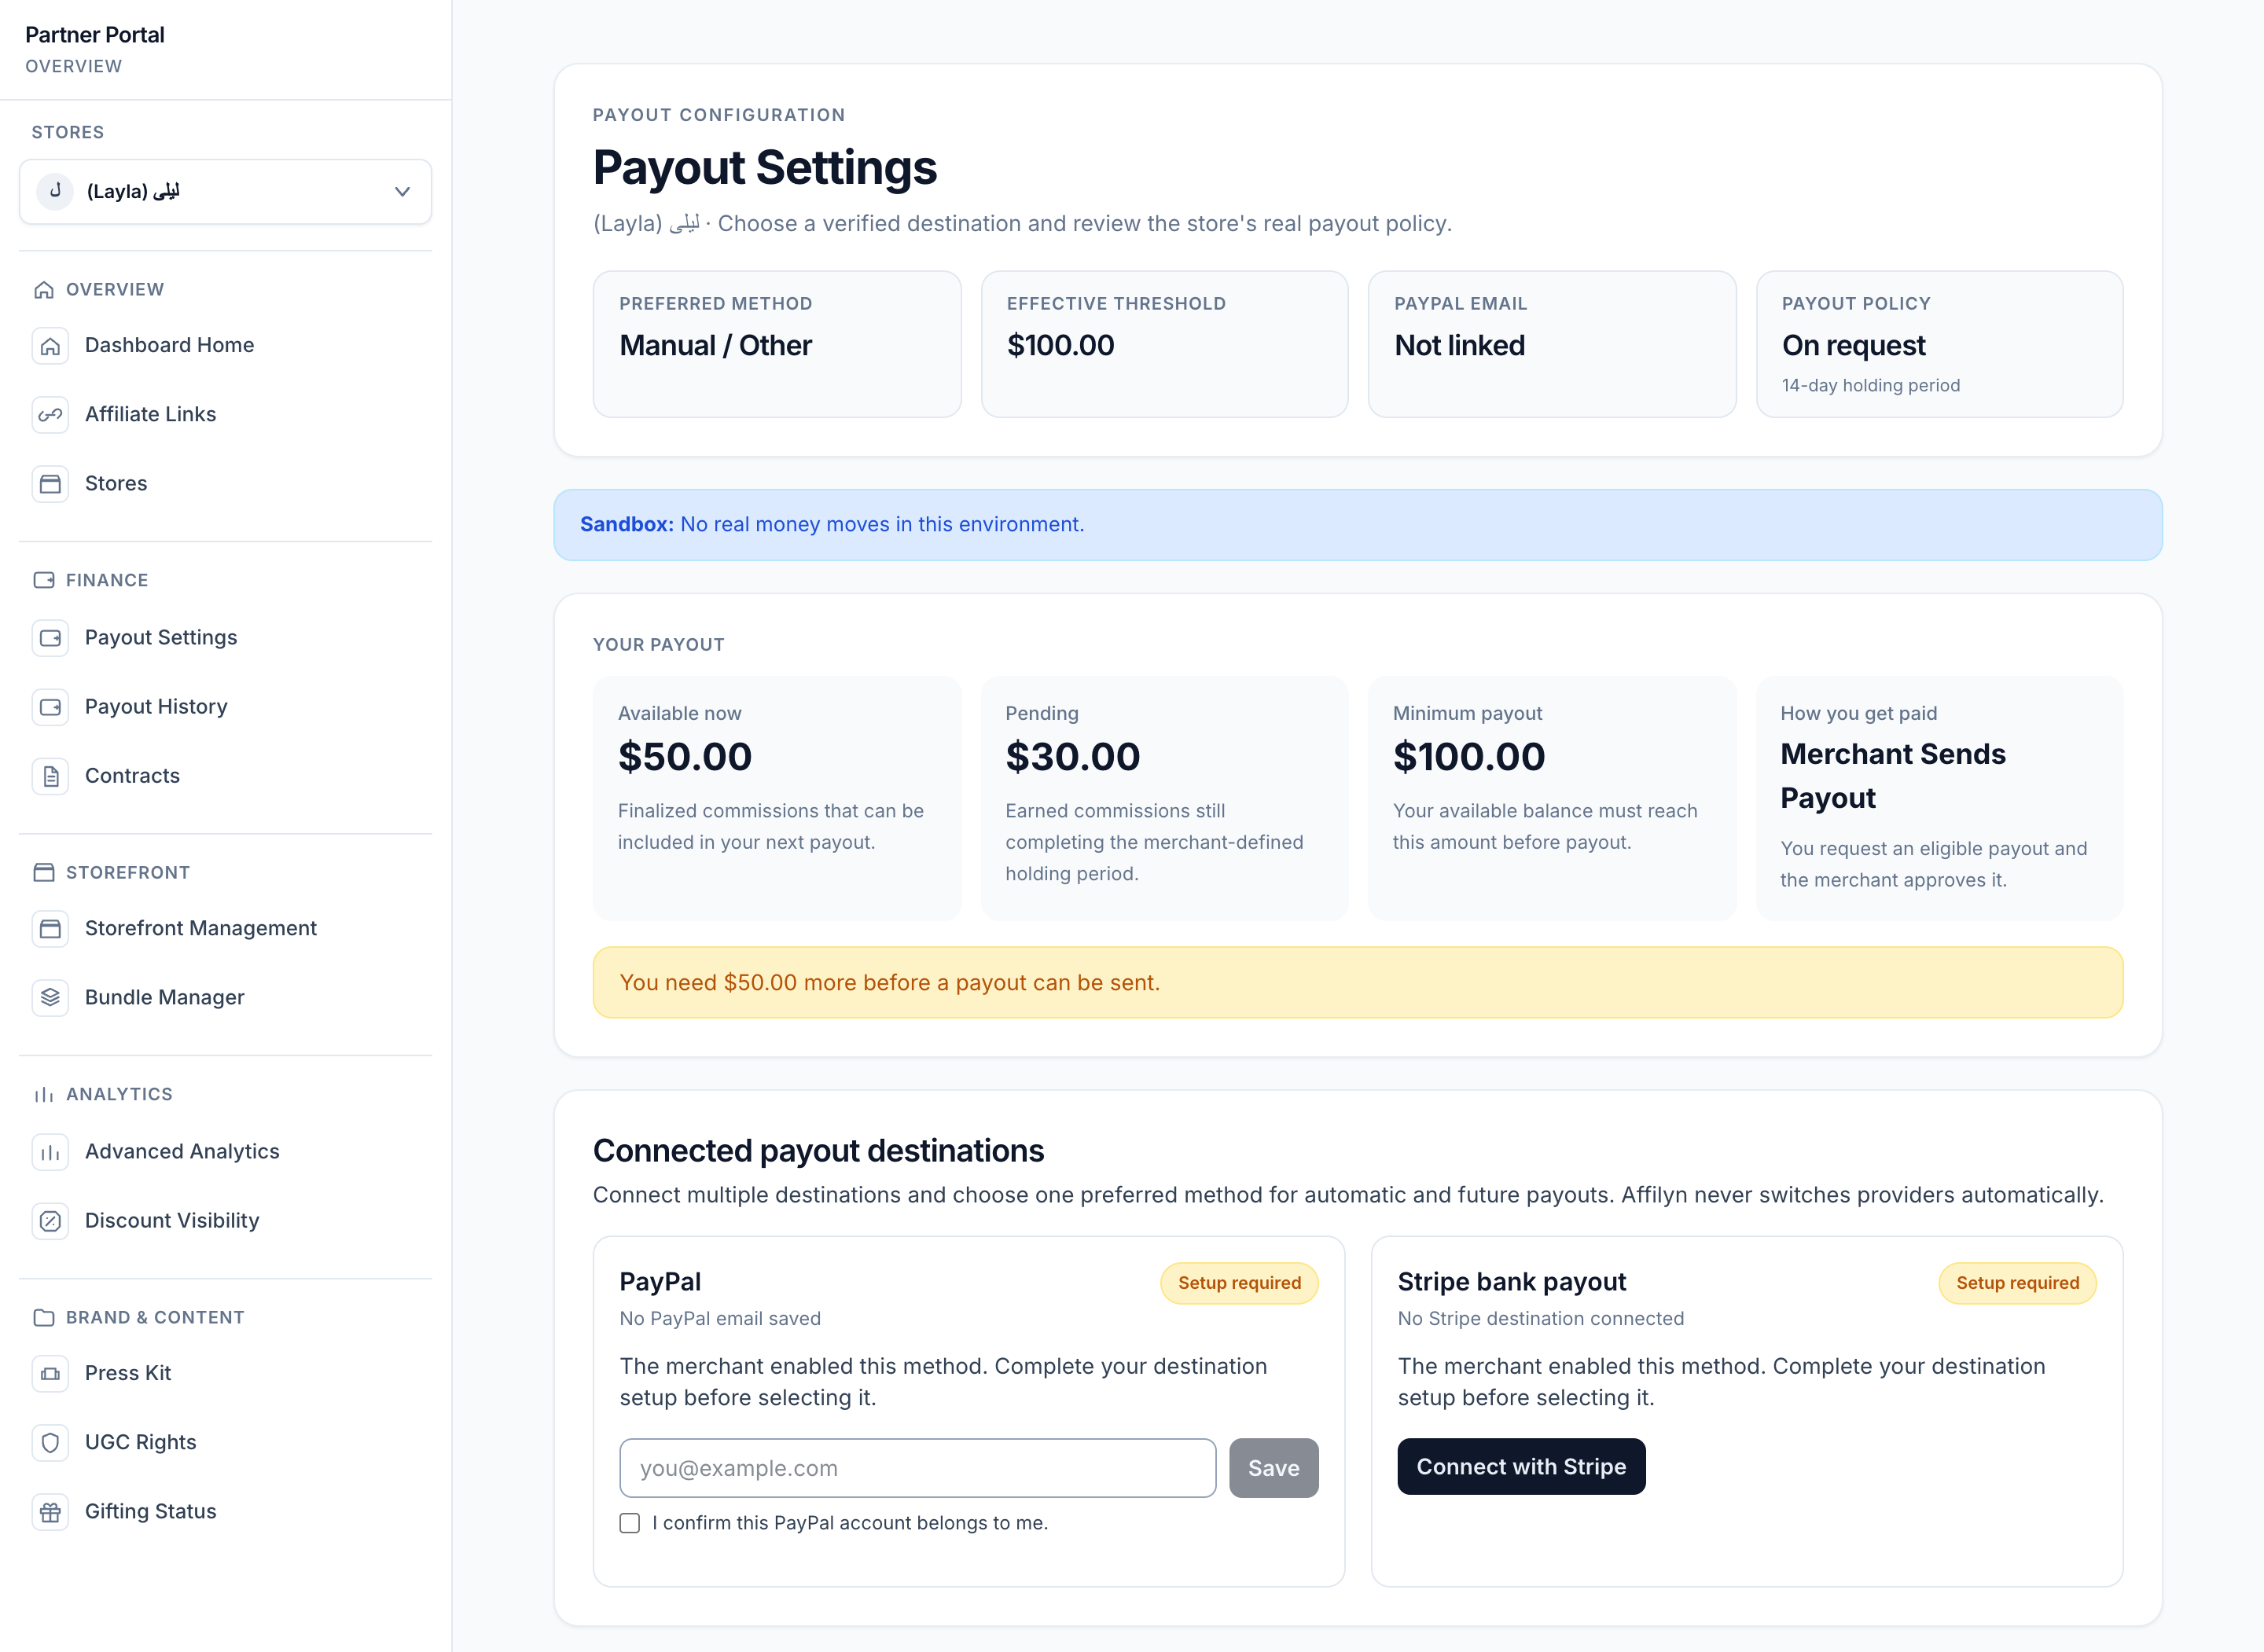Viewport: 2264px width, 1652px height.
Task: Click the 14-day holding period text
Action: pos(1870,386)
